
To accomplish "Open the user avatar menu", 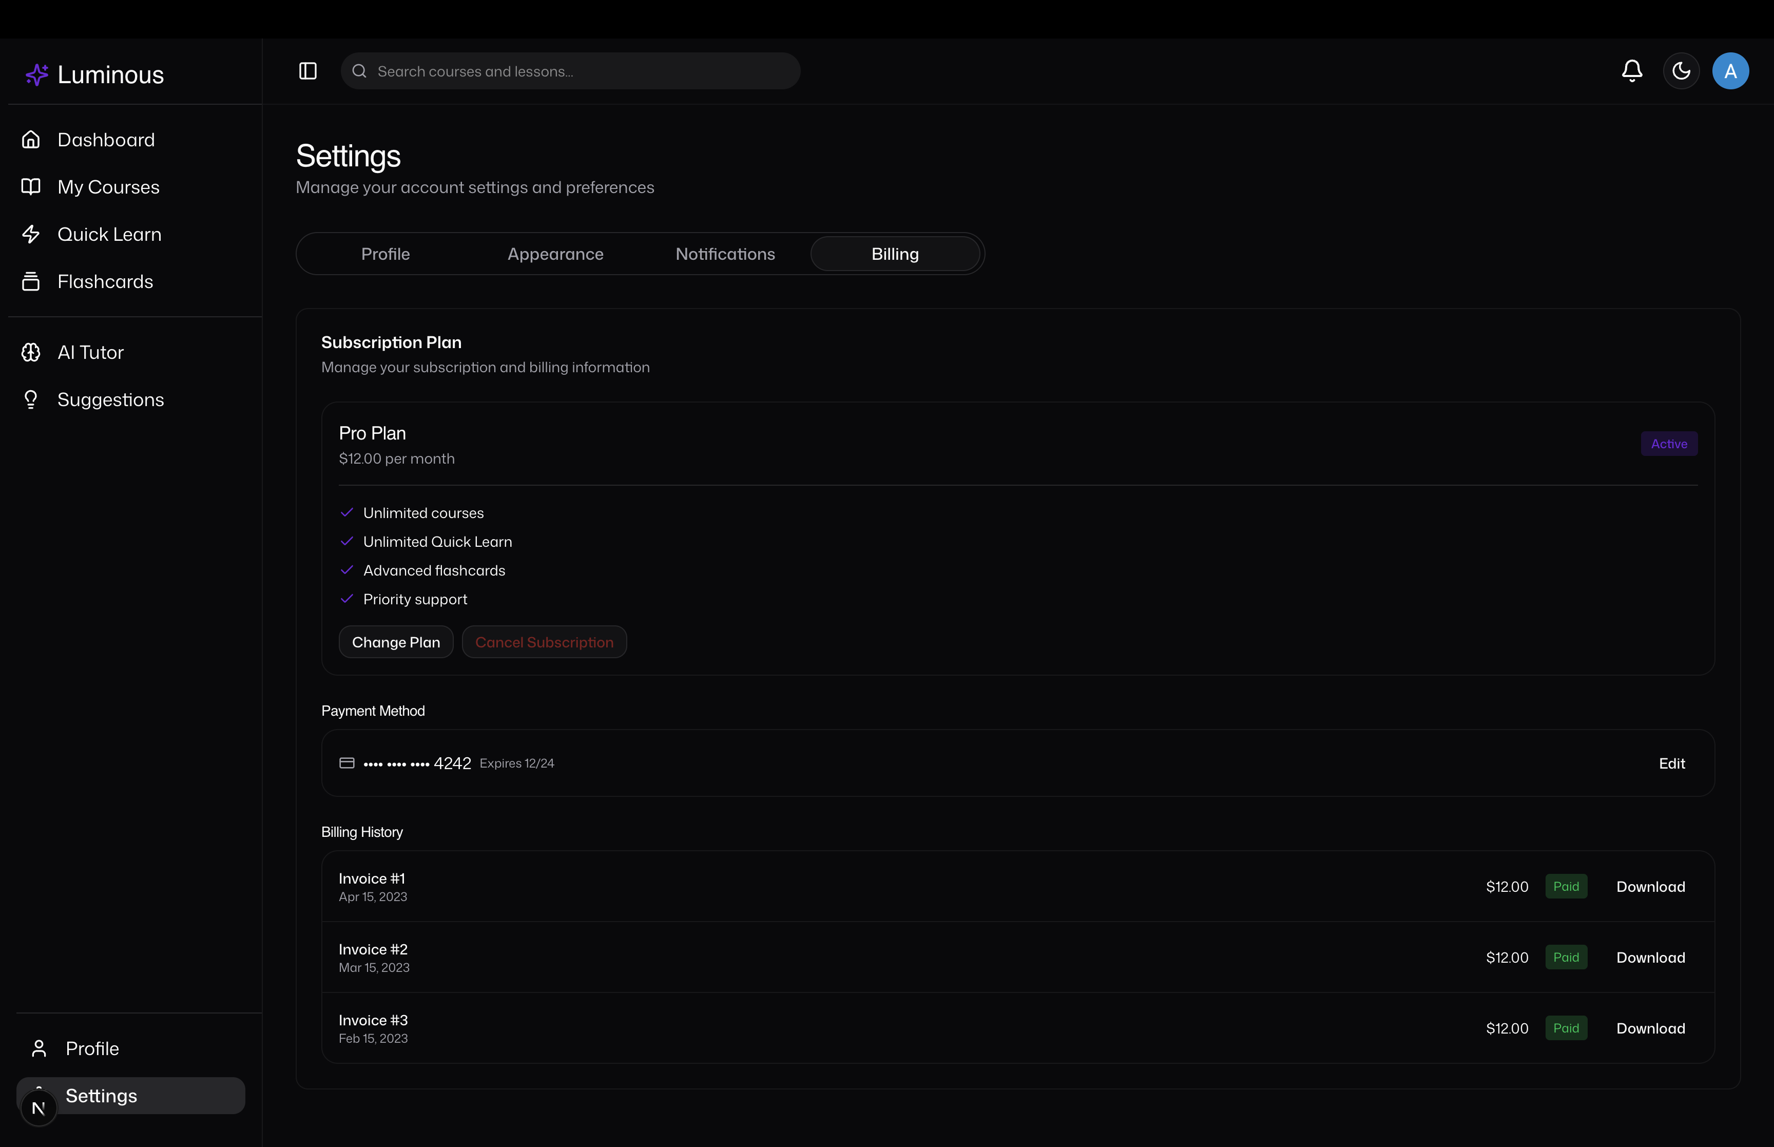I will 1730,71.
